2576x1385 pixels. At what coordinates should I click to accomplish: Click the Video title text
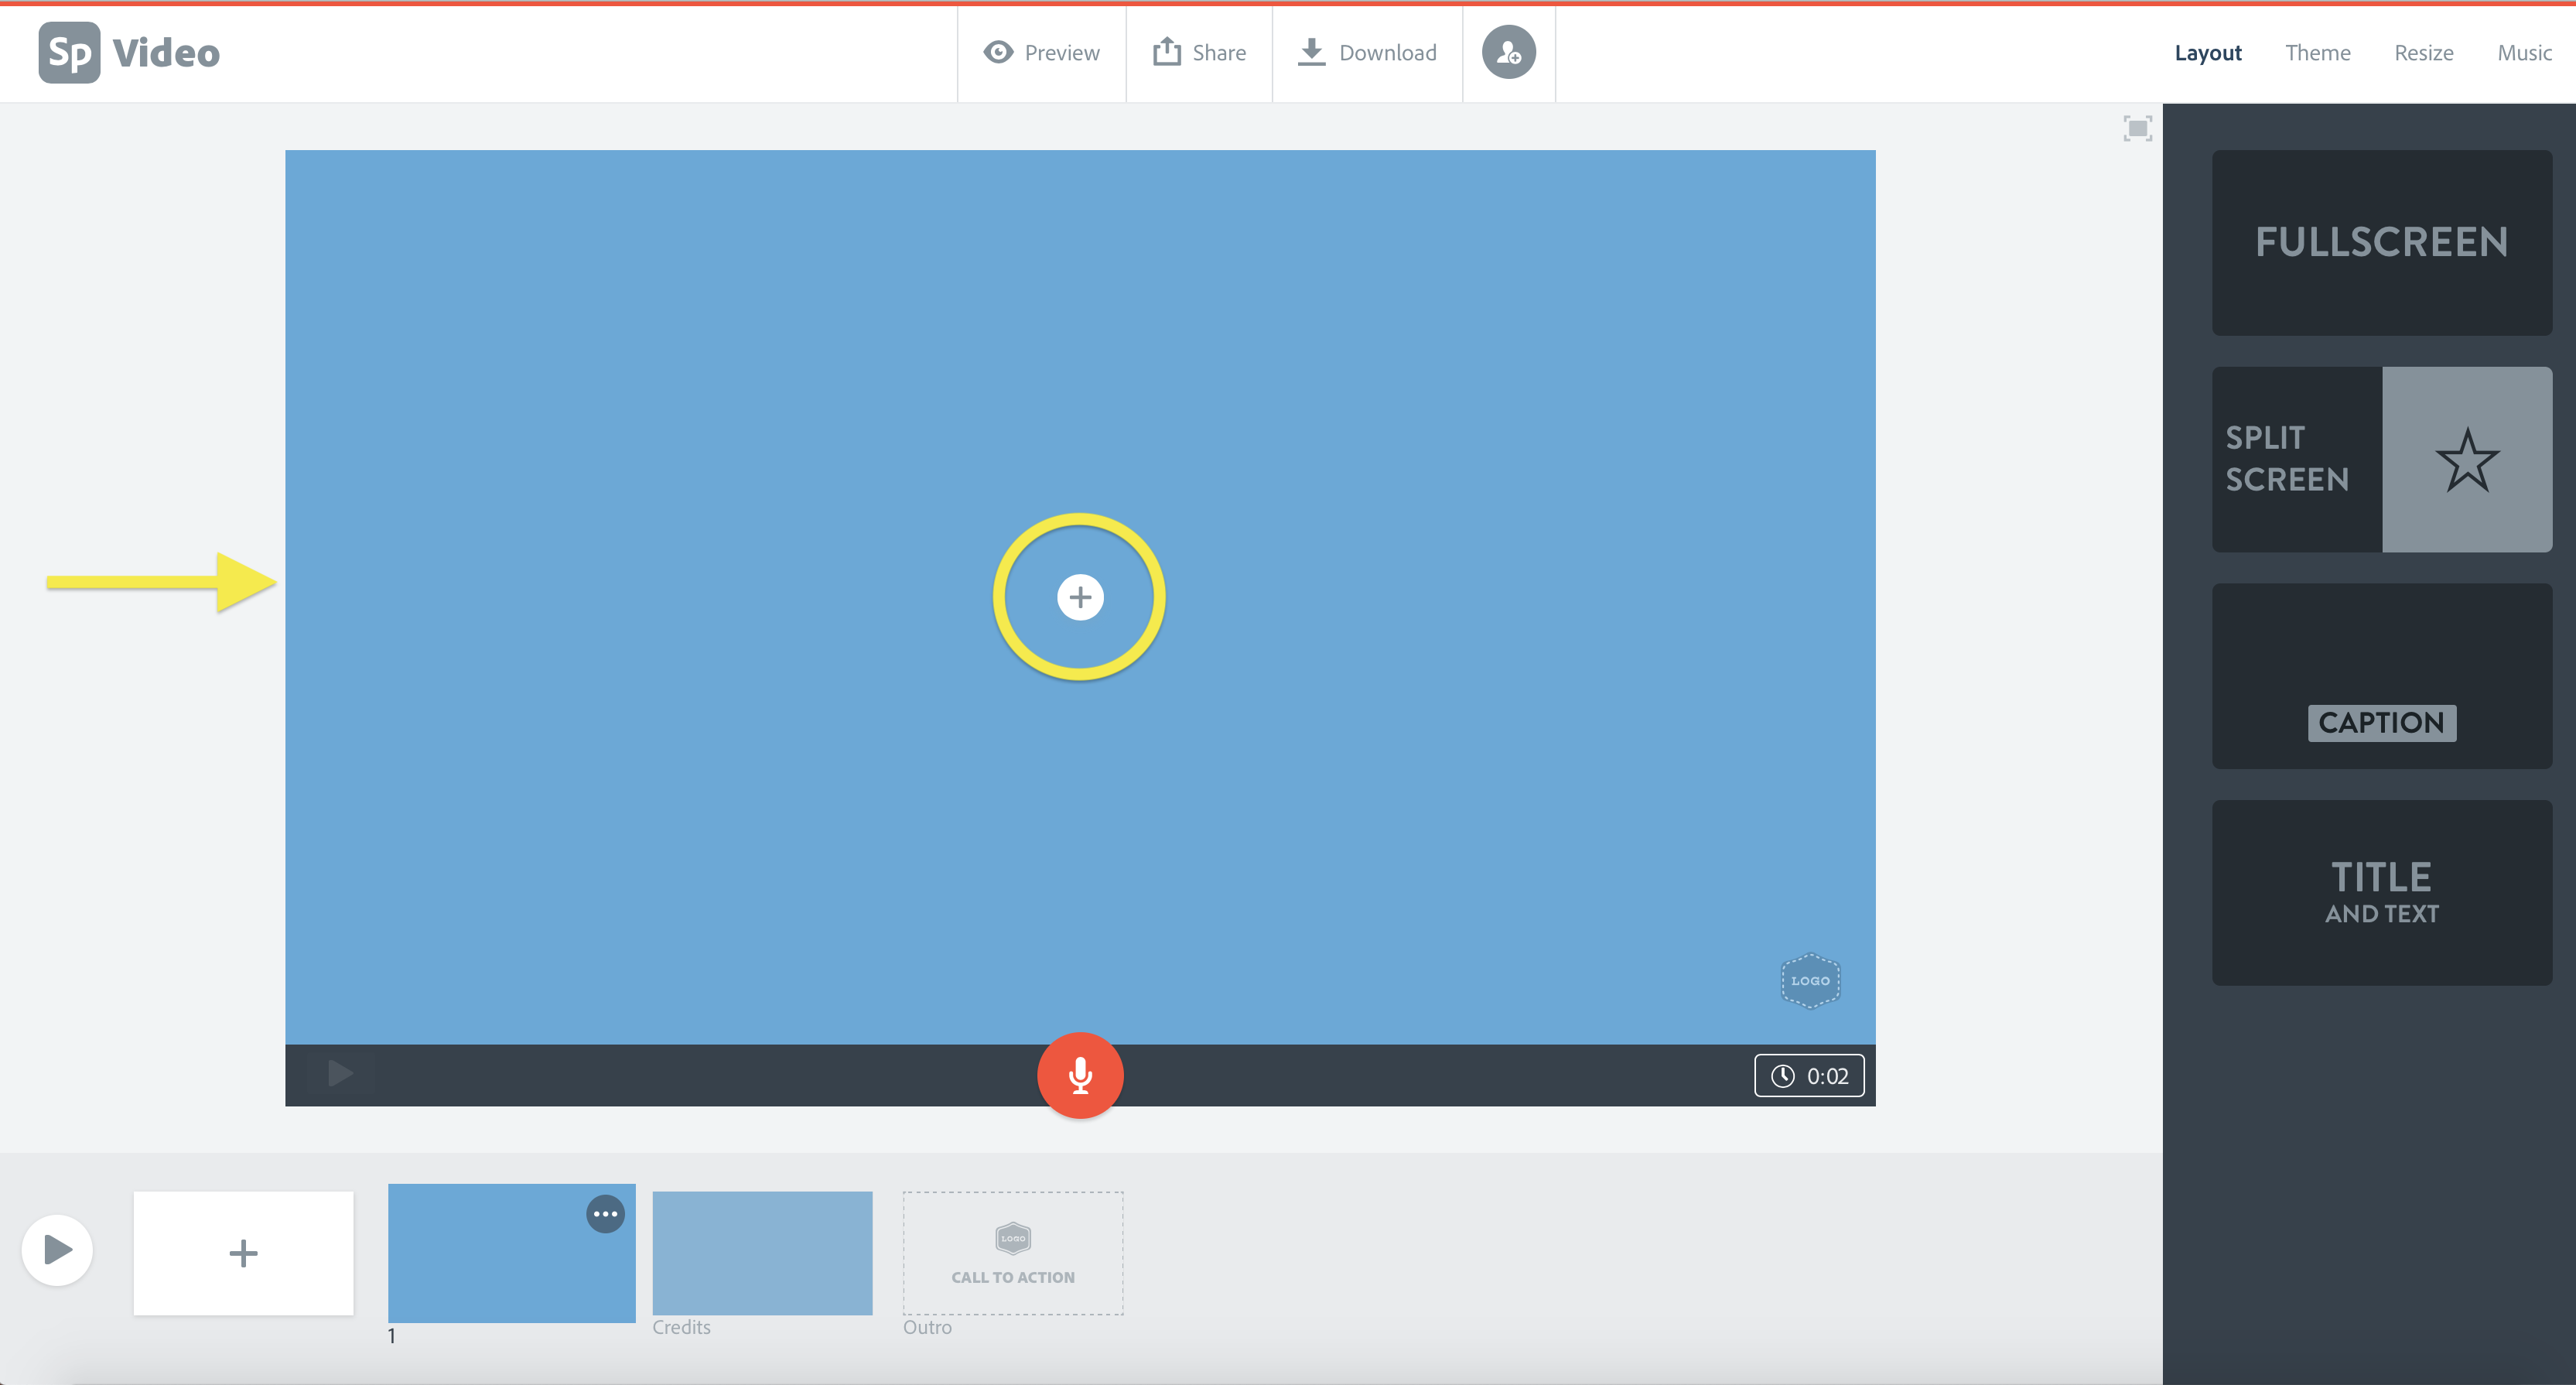click(x=166, y=53)
